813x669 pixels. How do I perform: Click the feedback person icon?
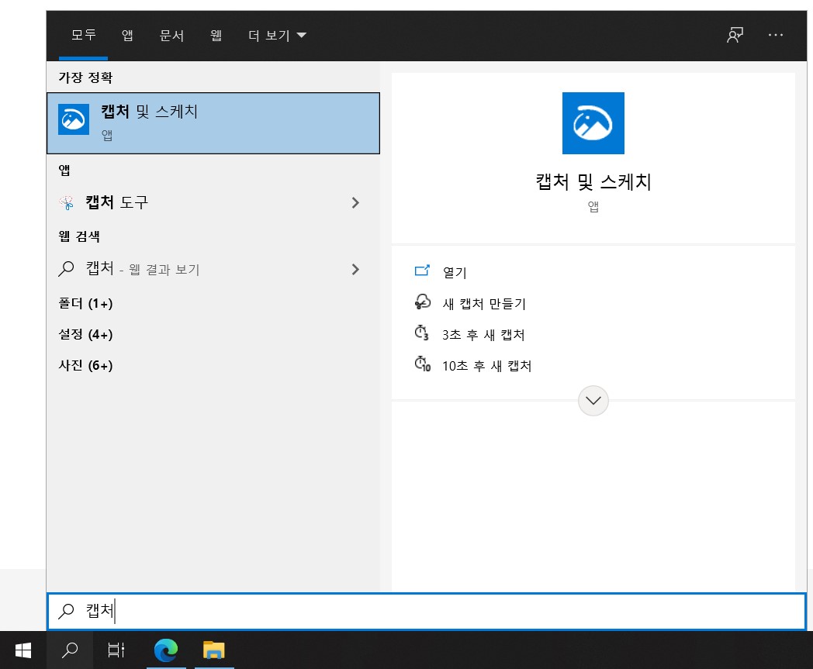(735, 35)
